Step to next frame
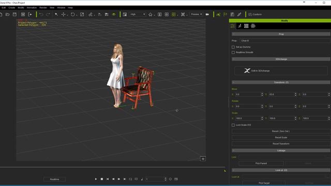 point(119,179)
